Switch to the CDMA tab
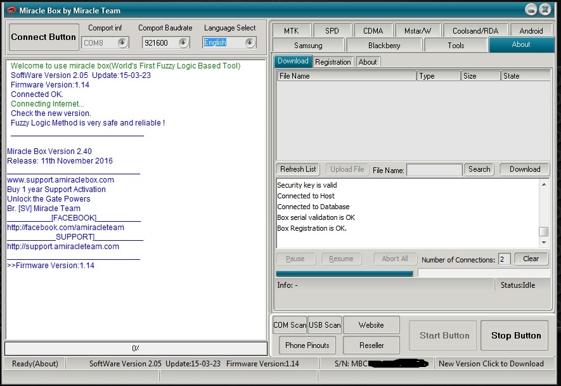Image resolution: width=561 pixels, height=386 pixels. [373, 31]
